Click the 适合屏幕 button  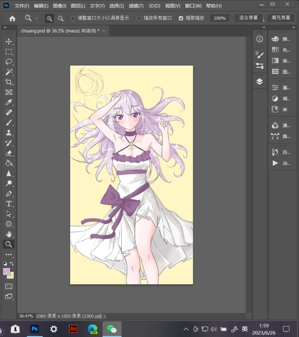248,18
